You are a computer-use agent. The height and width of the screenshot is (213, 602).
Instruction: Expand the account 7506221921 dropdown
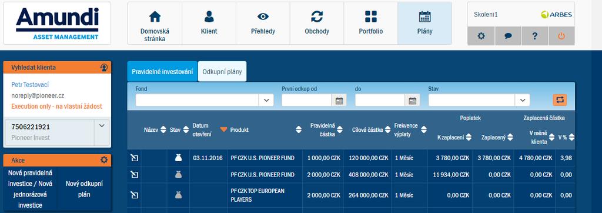point(102,126)
